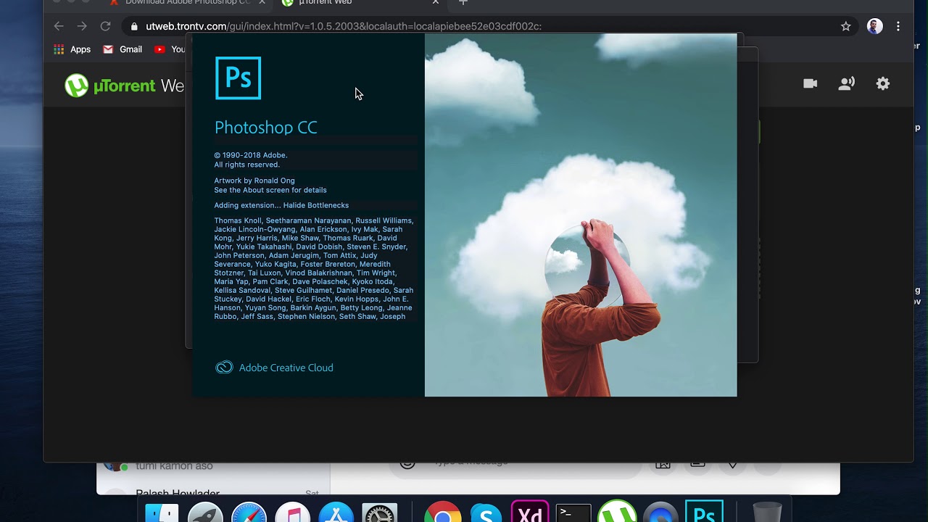
Task: Bookmark this page with the star icon
Action: tap(845, 26)
